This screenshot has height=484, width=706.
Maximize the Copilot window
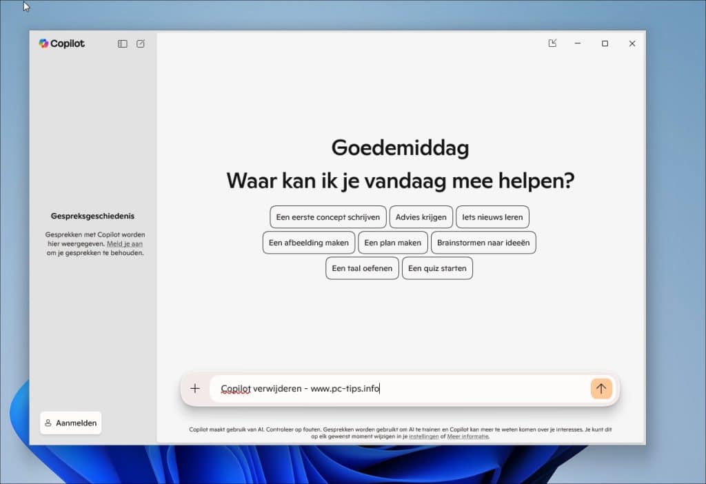tap(605, 43)
